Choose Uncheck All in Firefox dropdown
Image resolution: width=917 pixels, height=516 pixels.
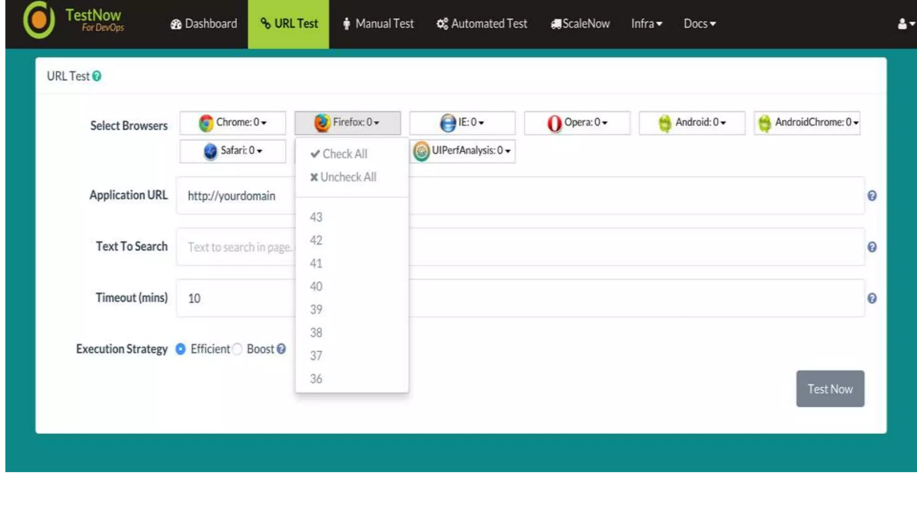coord(343,177)
